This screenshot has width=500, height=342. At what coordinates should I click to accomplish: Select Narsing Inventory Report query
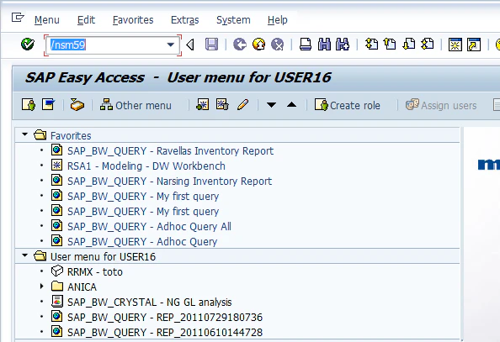[x=169, y=181]
